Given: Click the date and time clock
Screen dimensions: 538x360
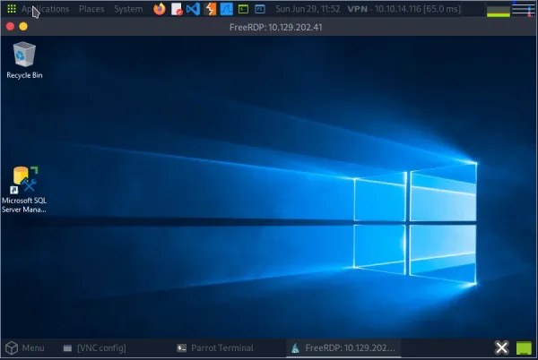Looking at the screenshot, I should click(x=308, y=9).
